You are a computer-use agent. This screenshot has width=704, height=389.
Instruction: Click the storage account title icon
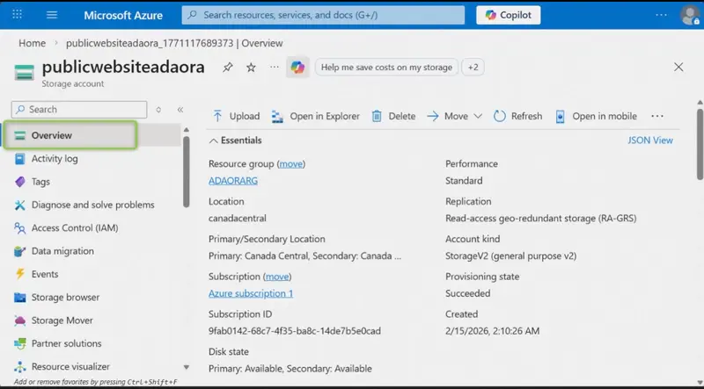[25, 72]
